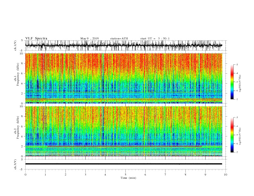Click the "ch.1 Frequency (kHz)" axis label
Screen dimensions: 254x196
point(16,74)
